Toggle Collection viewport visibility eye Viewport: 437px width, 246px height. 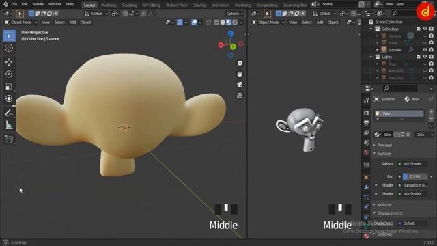(425, 29)
